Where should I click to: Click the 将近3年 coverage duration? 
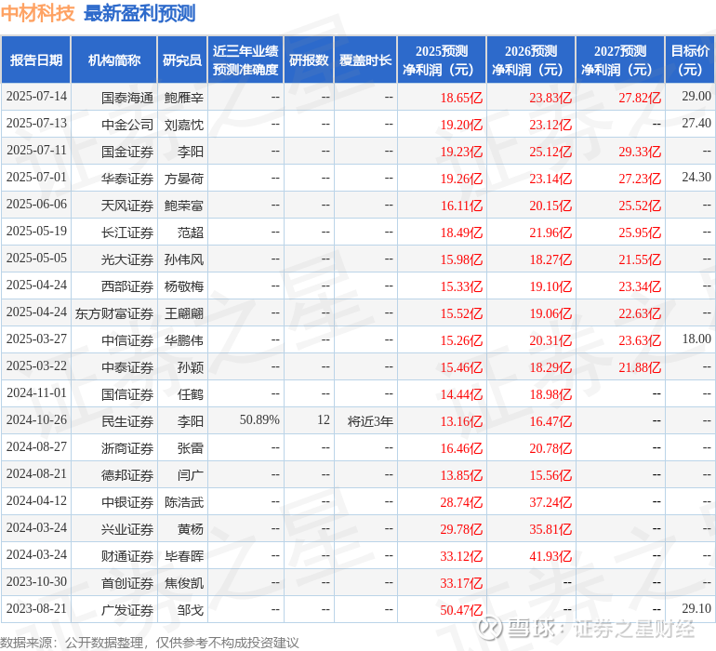point(370,420)
